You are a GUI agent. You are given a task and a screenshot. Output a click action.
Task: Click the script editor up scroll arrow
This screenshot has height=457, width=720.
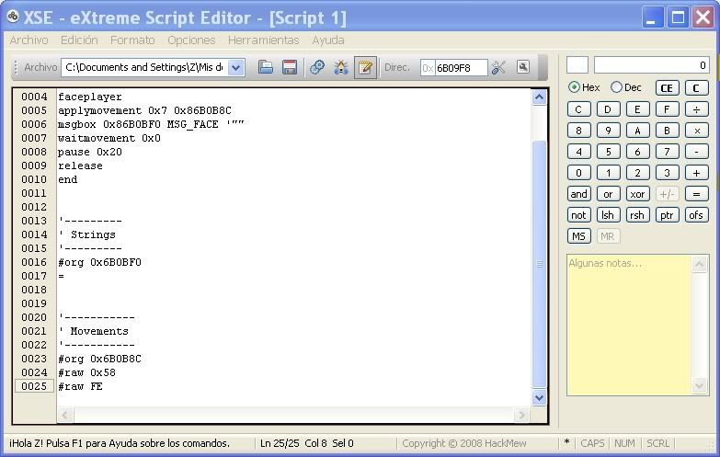click(x=539, y=97)
